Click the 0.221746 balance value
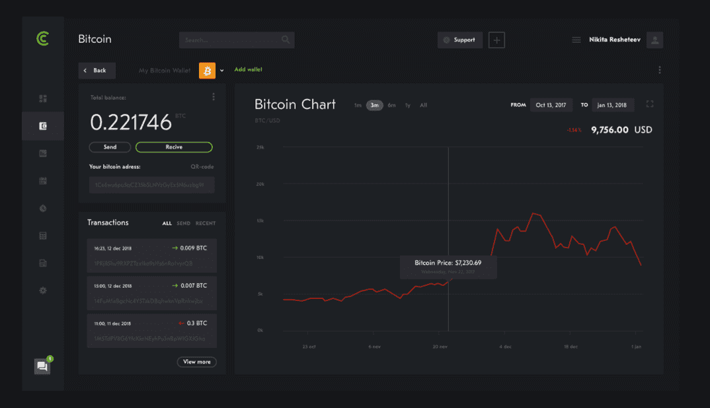This screenshot has height=408, width=710. (x=131, y=123)
